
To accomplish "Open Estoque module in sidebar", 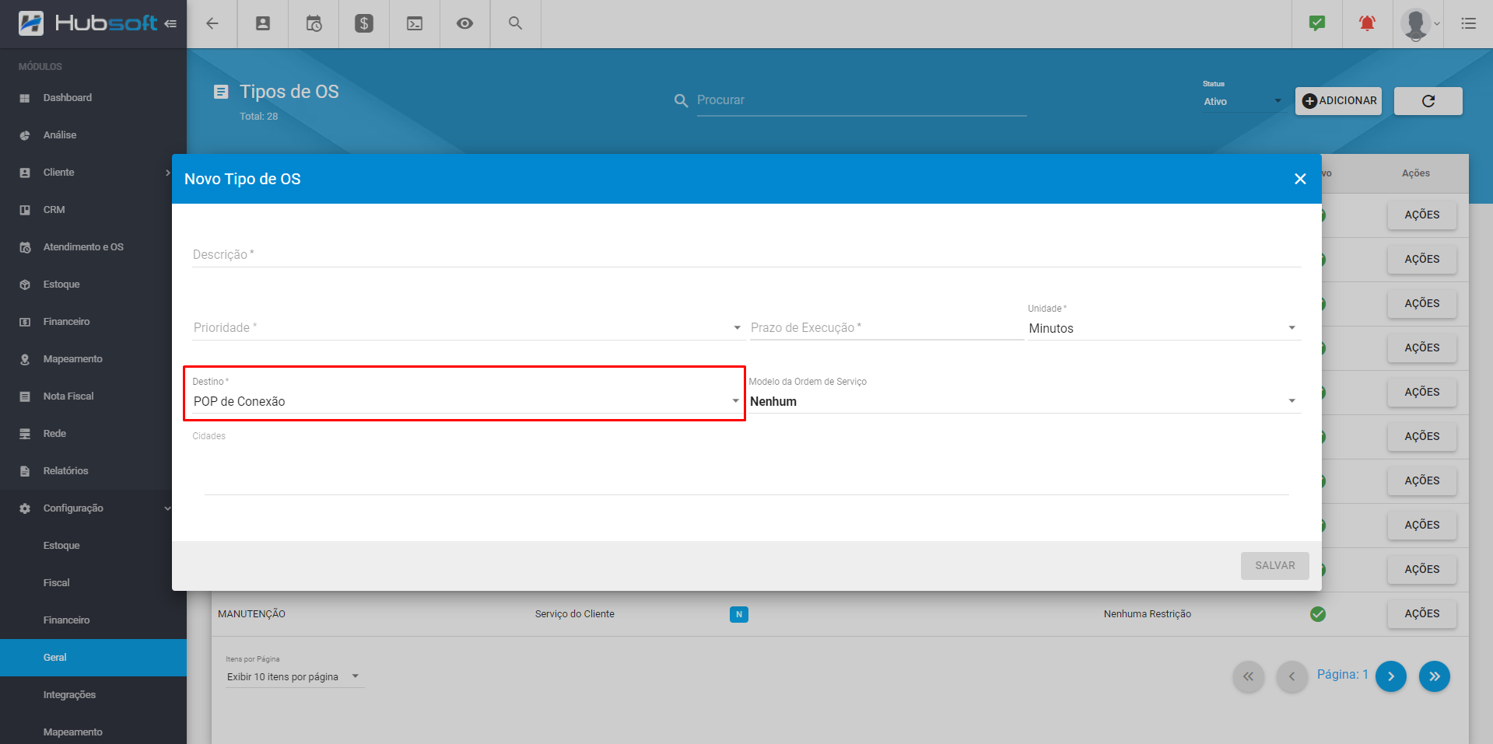I will (x=93, y=285).
